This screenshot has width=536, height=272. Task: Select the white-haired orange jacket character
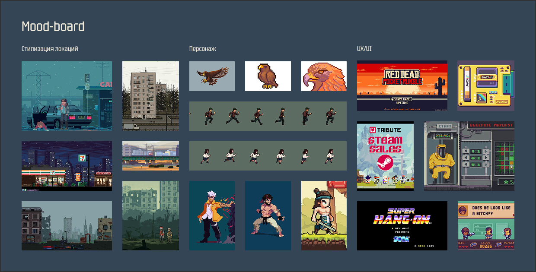pyautogui.click(x=212, y=215)
